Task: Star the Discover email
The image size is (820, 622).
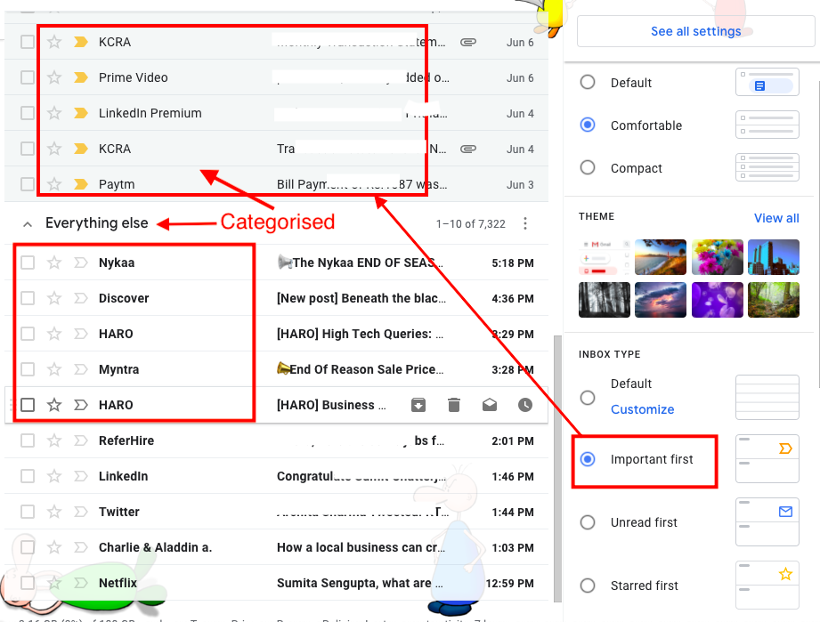Action: [54, 298]
